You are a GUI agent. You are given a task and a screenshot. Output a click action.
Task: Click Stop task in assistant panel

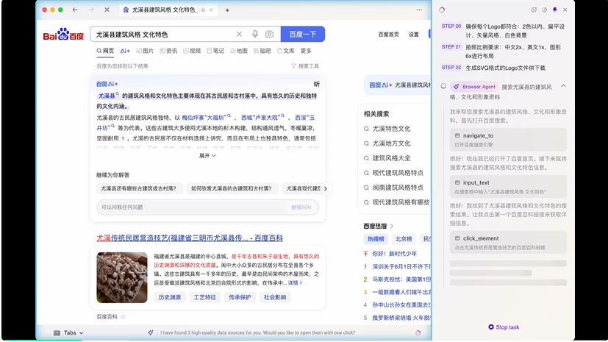point(504,327)
